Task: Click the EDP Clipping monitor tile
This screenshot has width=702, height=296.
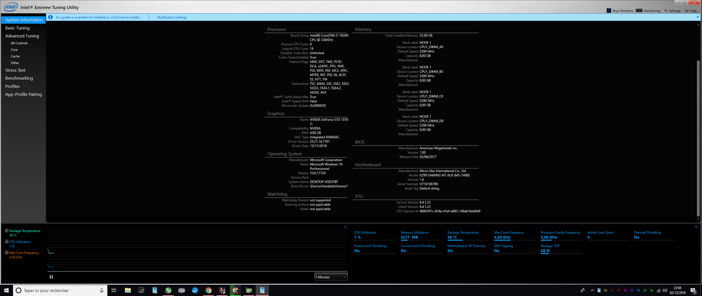Action: pyautogui.click(x=514, y=248)
